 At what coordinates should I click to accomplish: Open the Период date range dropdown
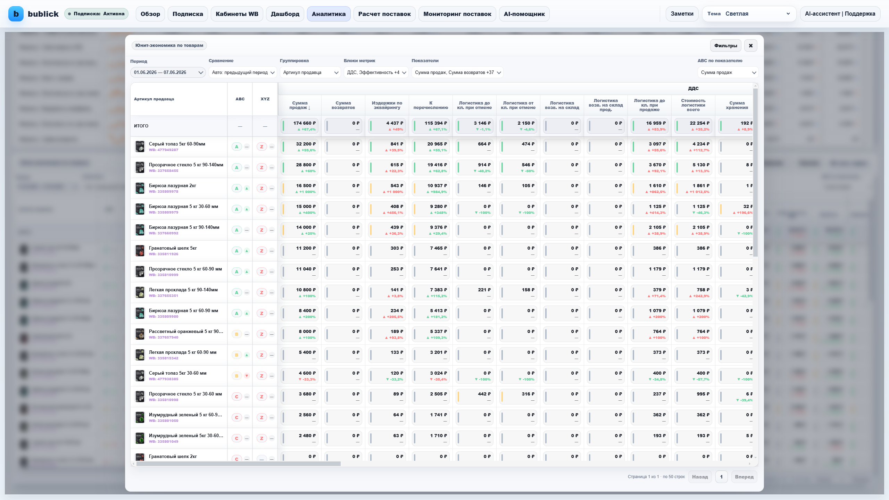[x=168, y=72]
